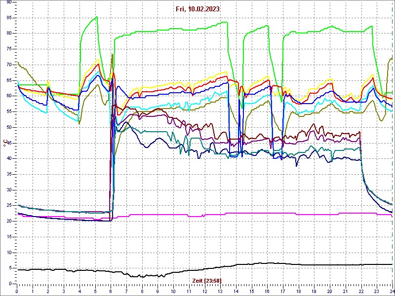
Task: Click the y-axis value "85"
Action: point(9,18)
